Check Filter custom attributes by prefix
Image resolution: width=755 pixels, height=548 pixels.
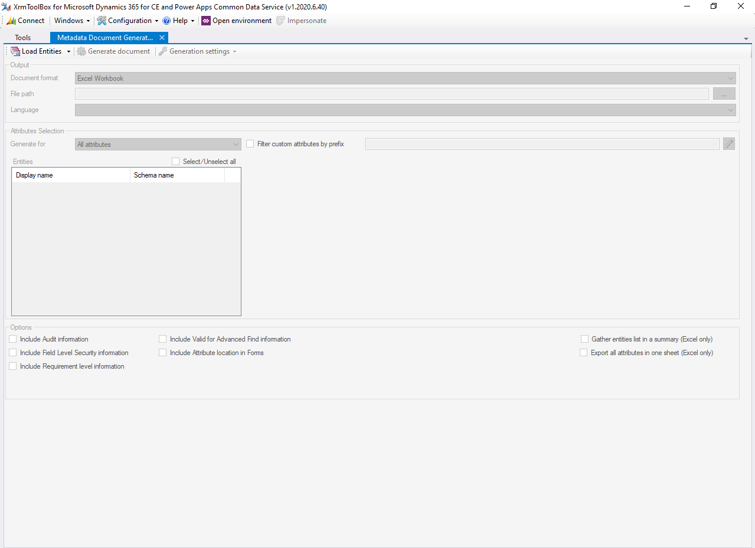tap(250, 144)
